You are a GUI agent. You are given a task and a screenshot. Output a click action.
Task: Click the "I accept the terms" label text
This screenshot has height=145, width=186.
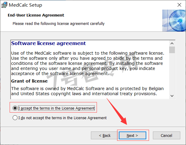tap(57, 108)
